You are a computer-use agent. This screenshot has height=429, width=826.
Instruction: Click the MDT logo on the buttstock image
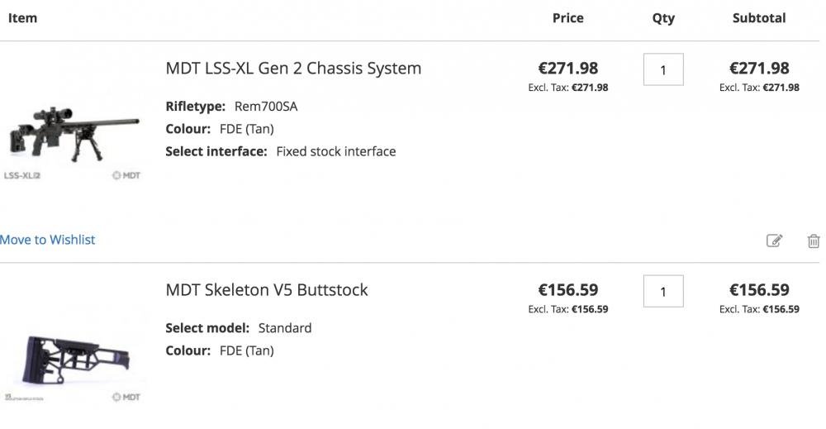point(126,397)
